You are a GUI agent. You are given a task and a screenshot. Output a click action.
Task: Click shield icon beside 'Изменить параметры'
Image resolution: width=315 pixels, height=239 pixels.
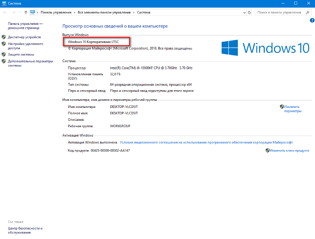coord(282,106)
